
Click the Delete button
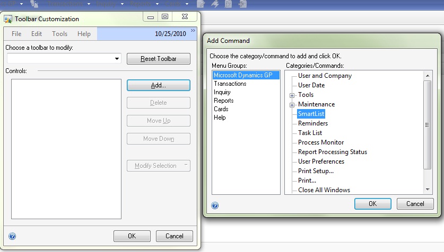click(159, 103)
